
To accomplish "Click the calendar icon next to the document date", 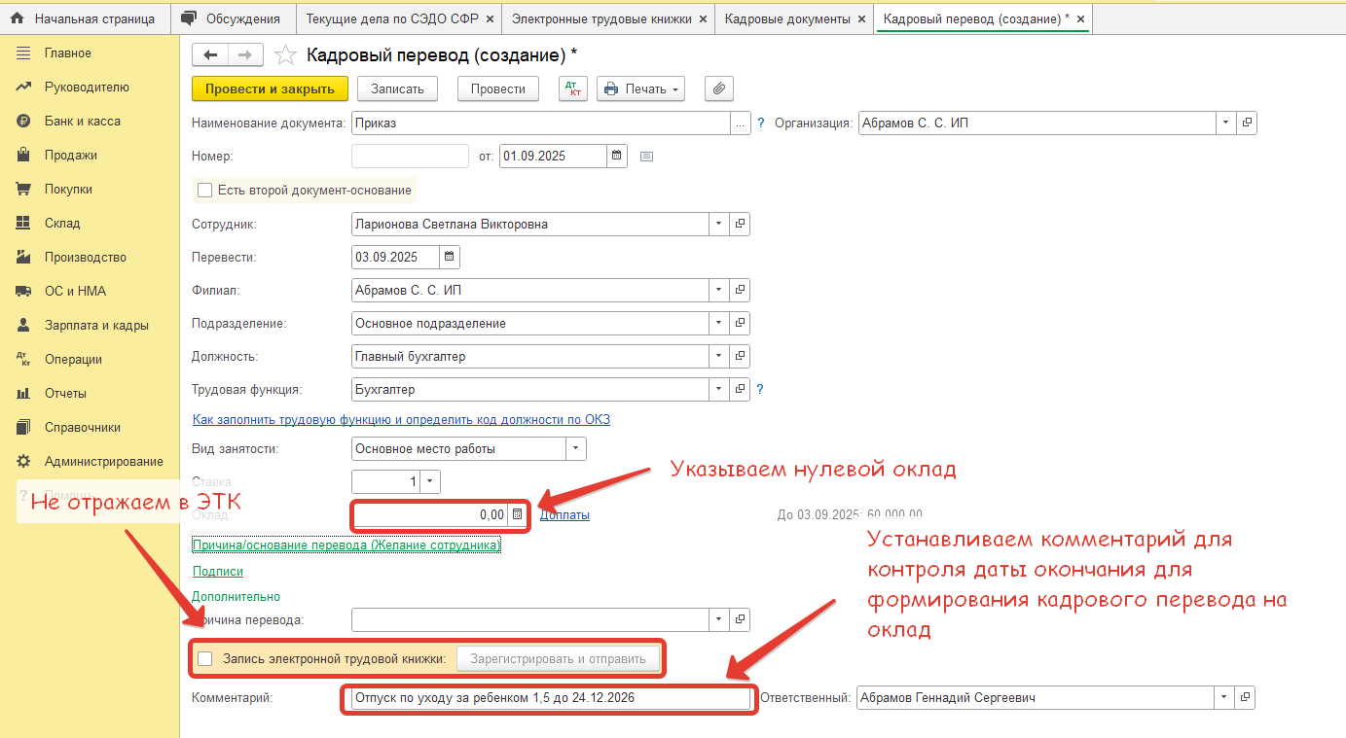I will coord(616,156).
